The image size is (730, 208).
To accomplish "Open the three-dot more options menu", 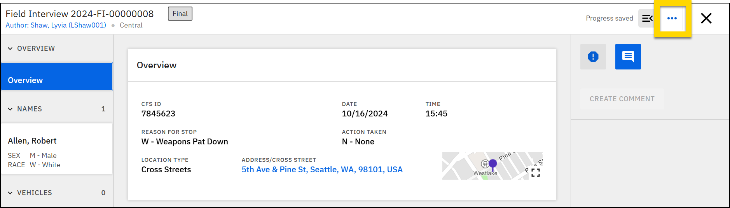I will (x=672, y=18).
